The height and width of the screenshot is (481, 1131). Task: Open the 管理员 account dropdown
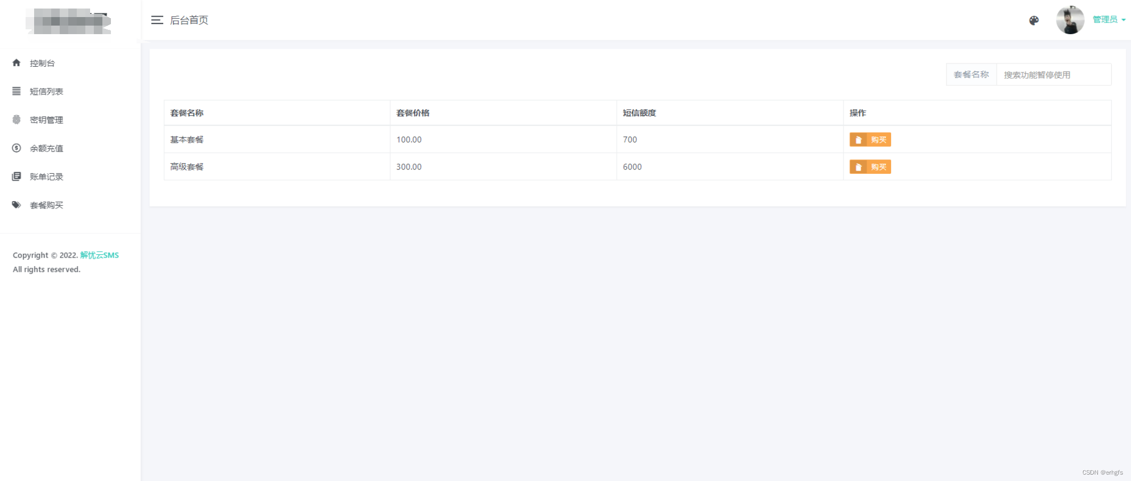(x=1106, y=19)
